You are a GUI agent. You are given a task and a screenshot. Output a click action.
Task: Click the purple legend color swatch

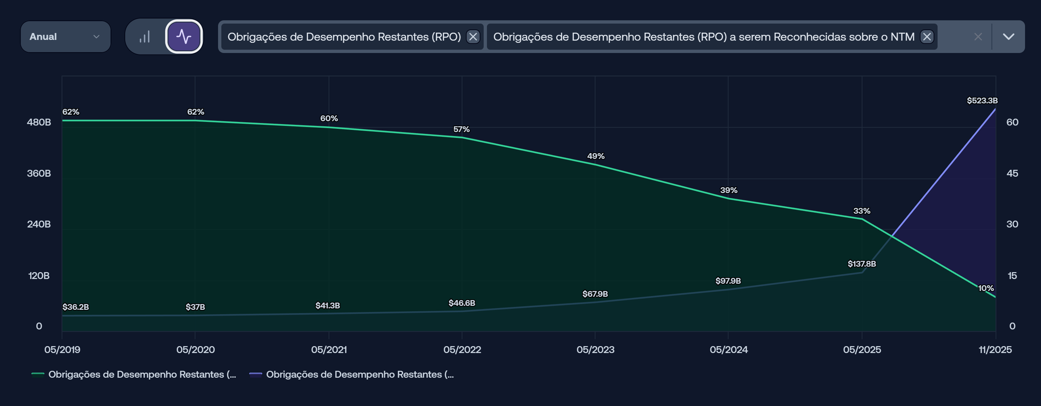256,374
